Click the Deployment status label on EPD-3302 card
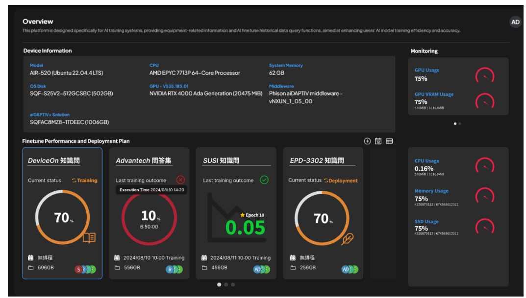This screenshot has width=526, height=298. (341, 181)
